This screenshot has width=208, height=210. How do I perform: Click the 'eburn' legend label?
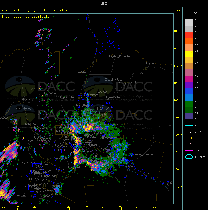tap(199, 138)
